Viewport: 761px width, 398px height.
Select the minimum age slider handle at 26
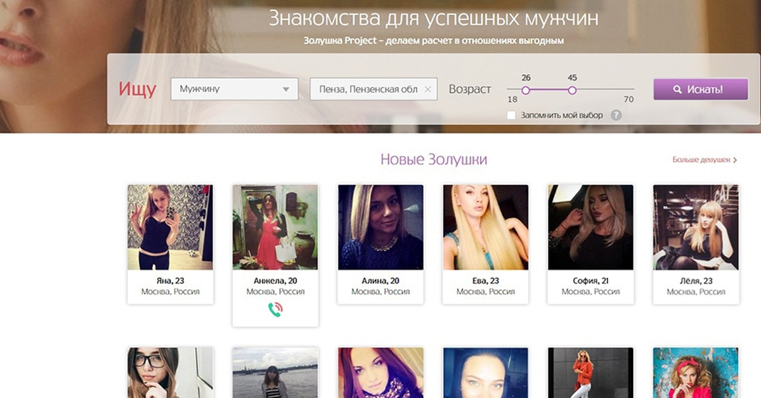click(526, 90)
